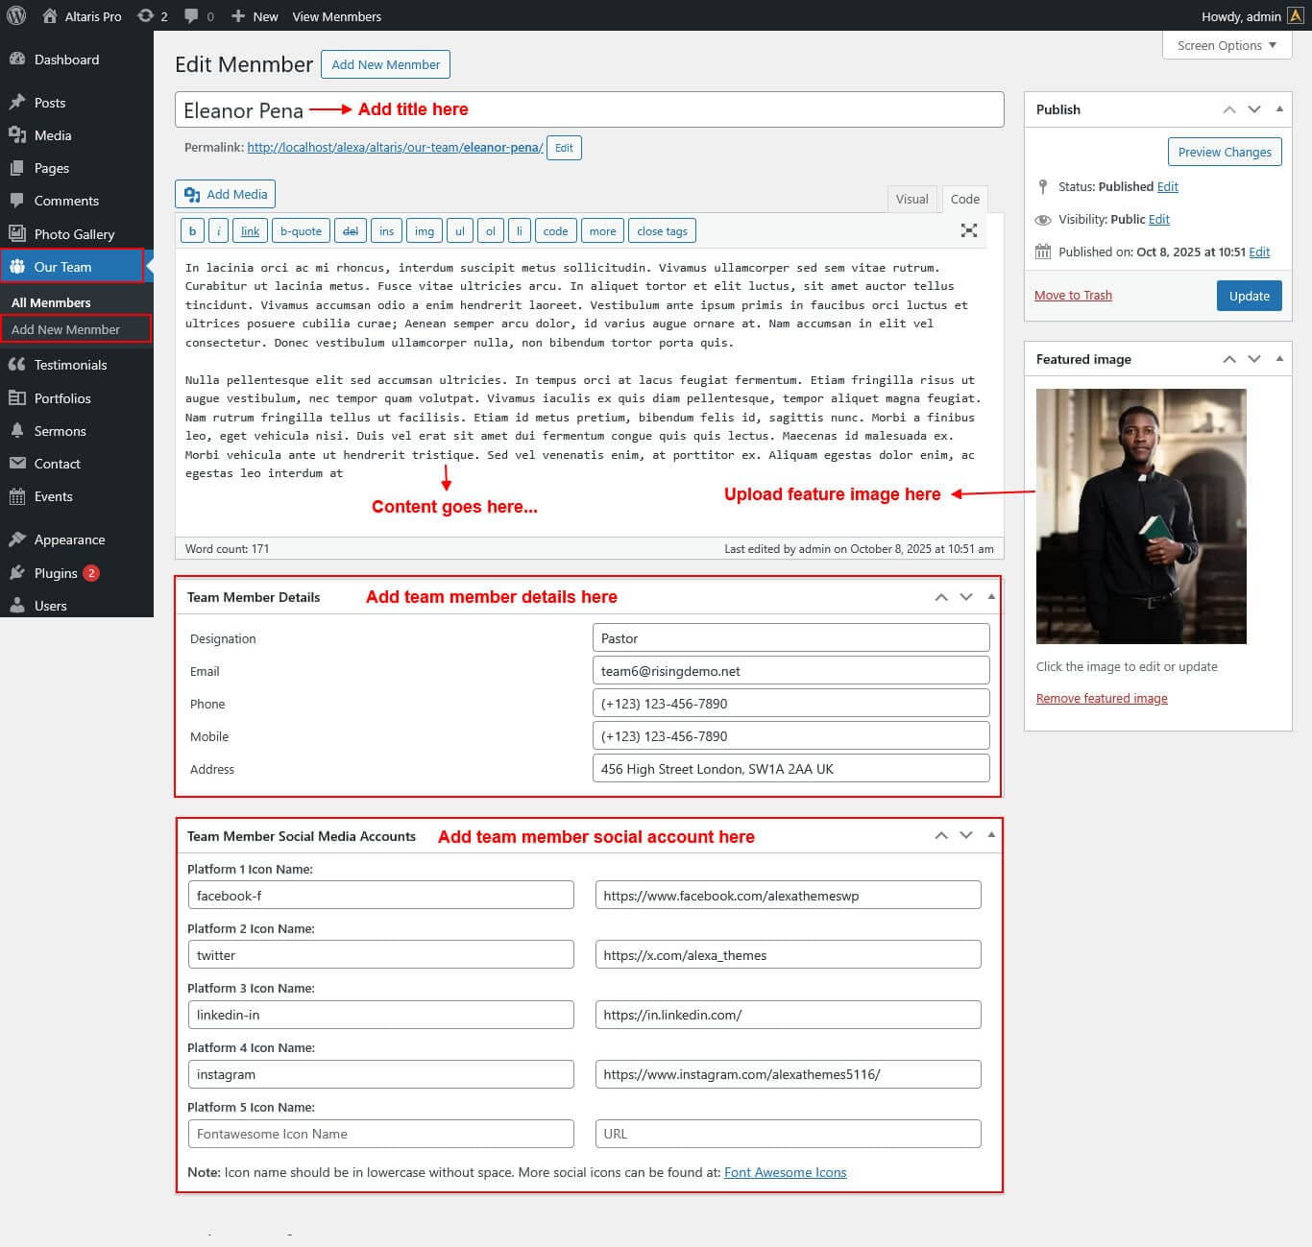
Task: Move Team Member Social Media Accounts panel down
Action: pyautogui.click(x=966, y=836)
